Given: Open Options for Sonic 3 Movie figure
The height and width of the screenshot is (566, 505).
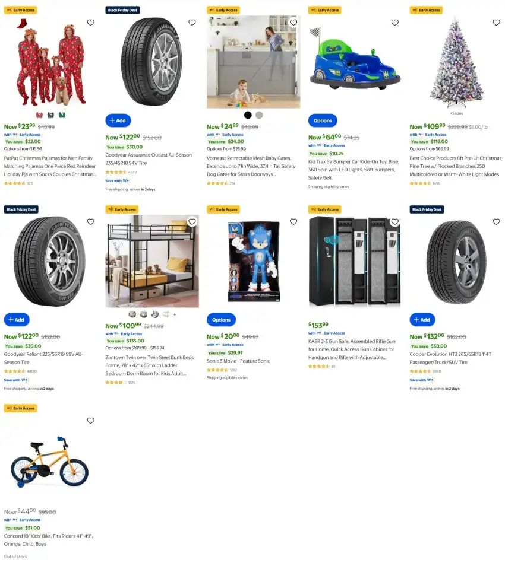Looking at the screenshot, I should [221, 320].
